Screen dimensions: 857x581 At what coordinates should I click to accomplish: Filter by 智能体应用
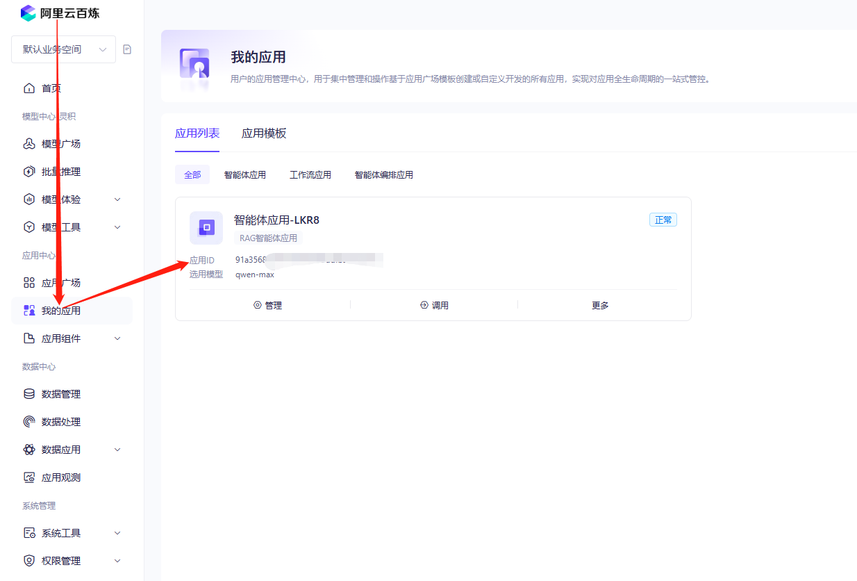245,175
